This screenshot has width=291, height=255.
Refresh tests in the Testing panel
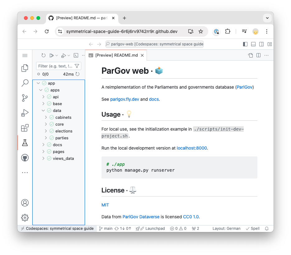tap(44, 55)
